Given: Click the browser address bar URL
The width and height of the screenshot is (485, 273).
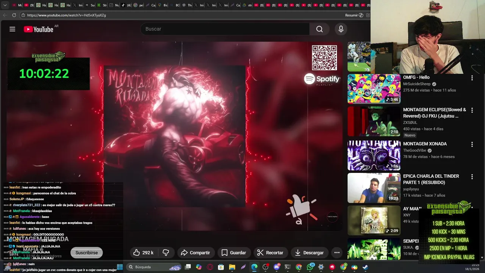Looking at the screenshot, I should click(x=67, y=15).
